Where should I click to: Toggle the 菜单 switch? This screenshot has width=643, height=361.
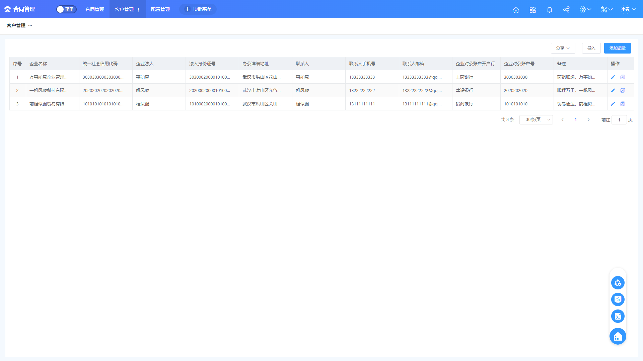(66, 9)
